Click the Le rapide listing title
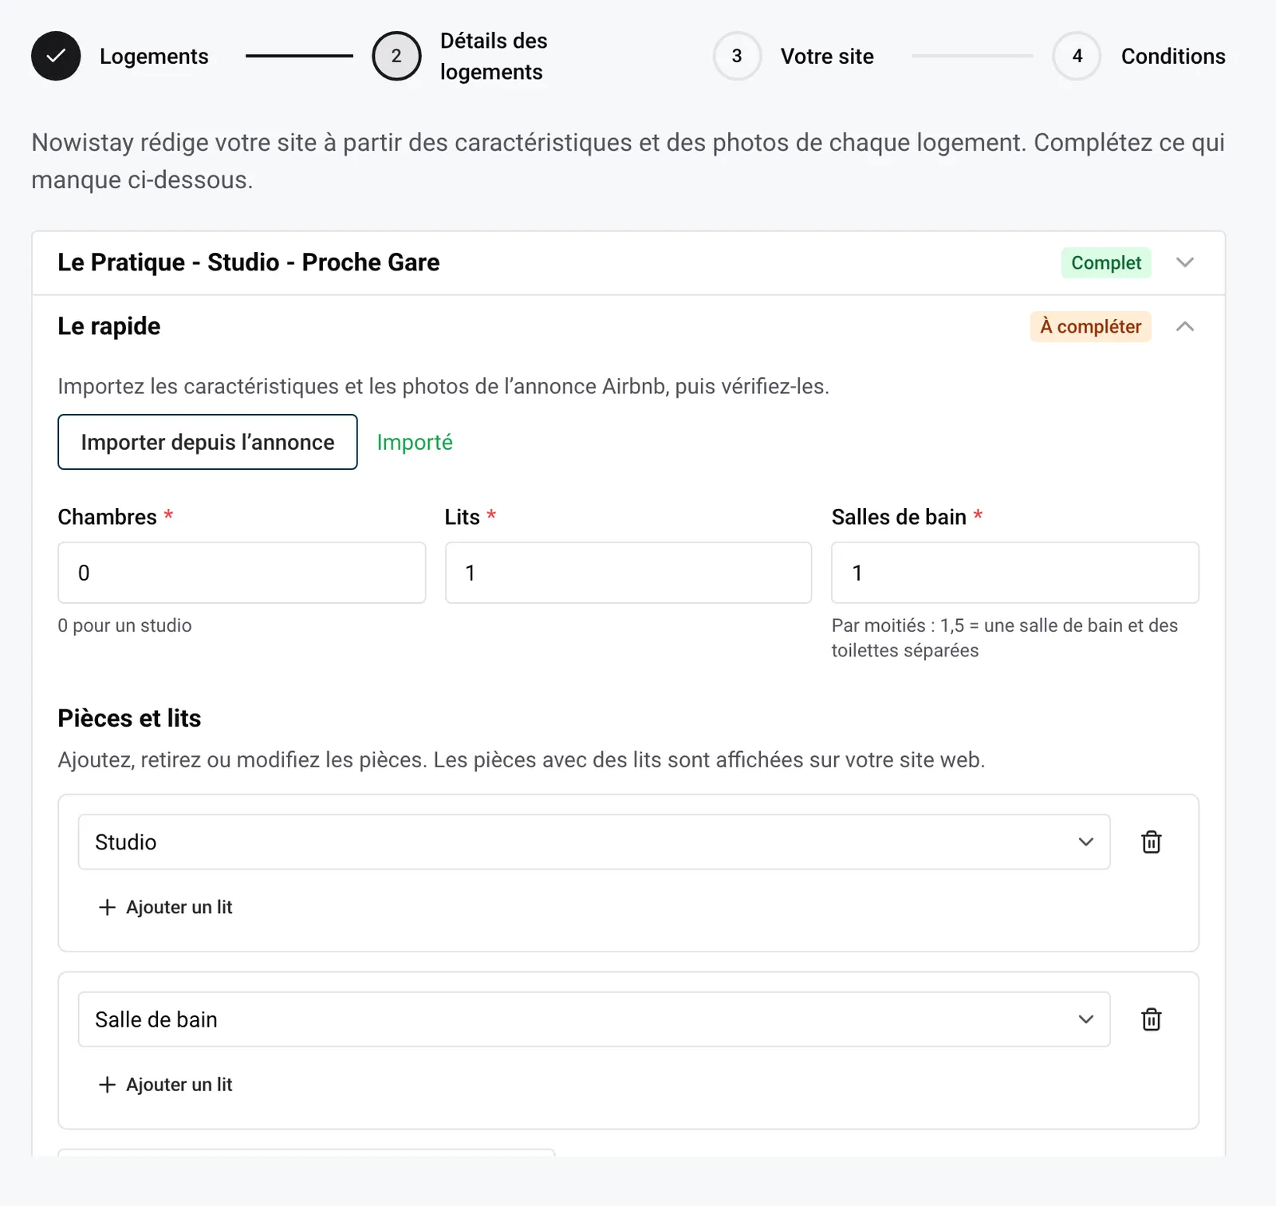Viewport: 1276px width, 1206px height. pyautogui.click(x=109, y=326)
